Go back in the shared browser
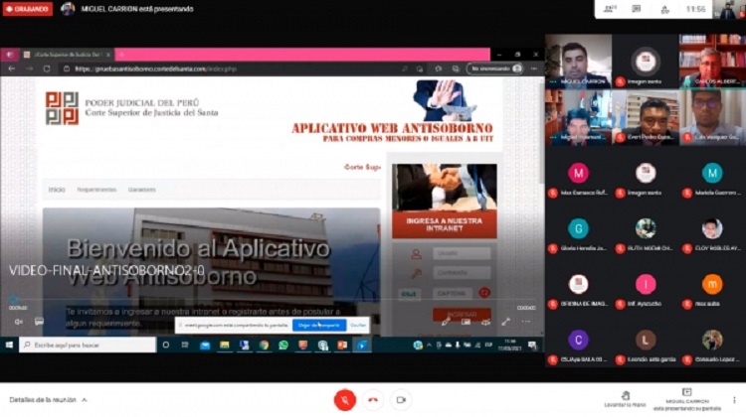This screenshot has height=417, width=746. click(11, 69)
